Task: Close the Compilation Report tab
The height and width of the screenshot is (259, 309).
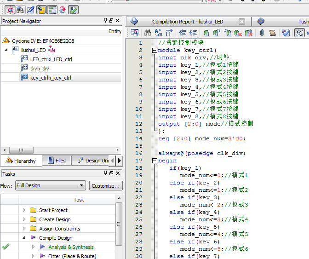Action: (x=242, y=22)
